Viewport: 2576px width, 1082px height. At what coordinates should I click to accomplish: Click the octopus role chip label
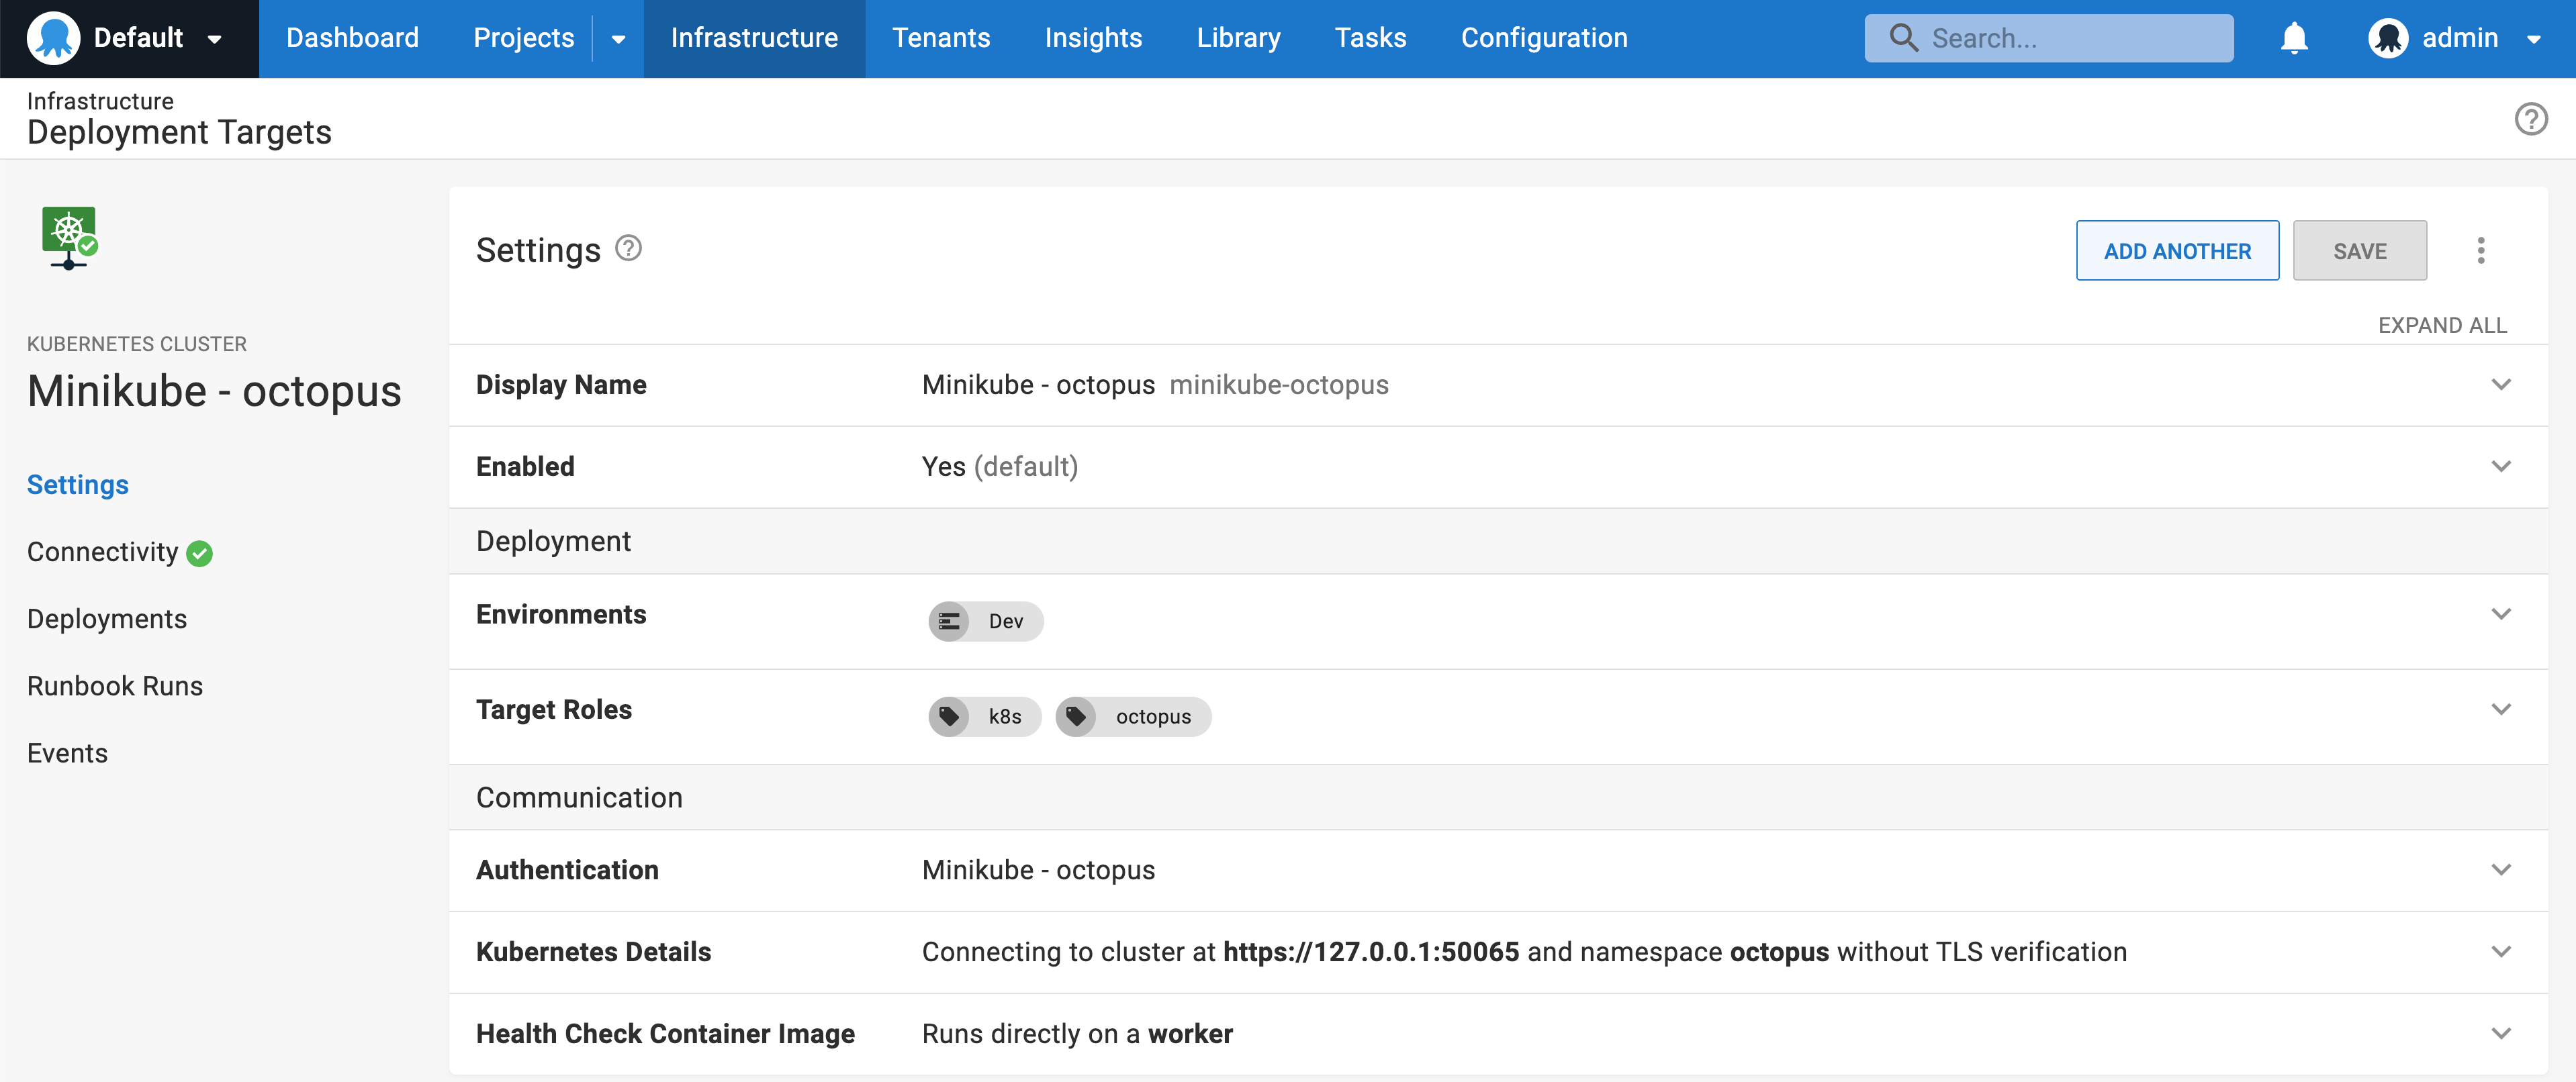coord(1153,716)
